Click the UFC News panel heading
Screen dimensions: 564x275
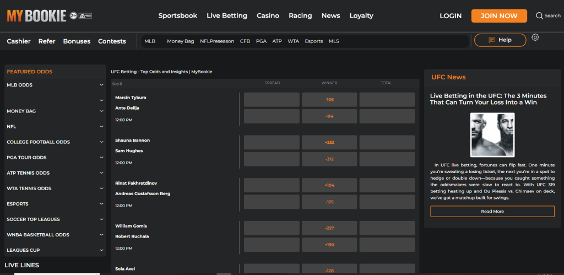coord(448,77)
